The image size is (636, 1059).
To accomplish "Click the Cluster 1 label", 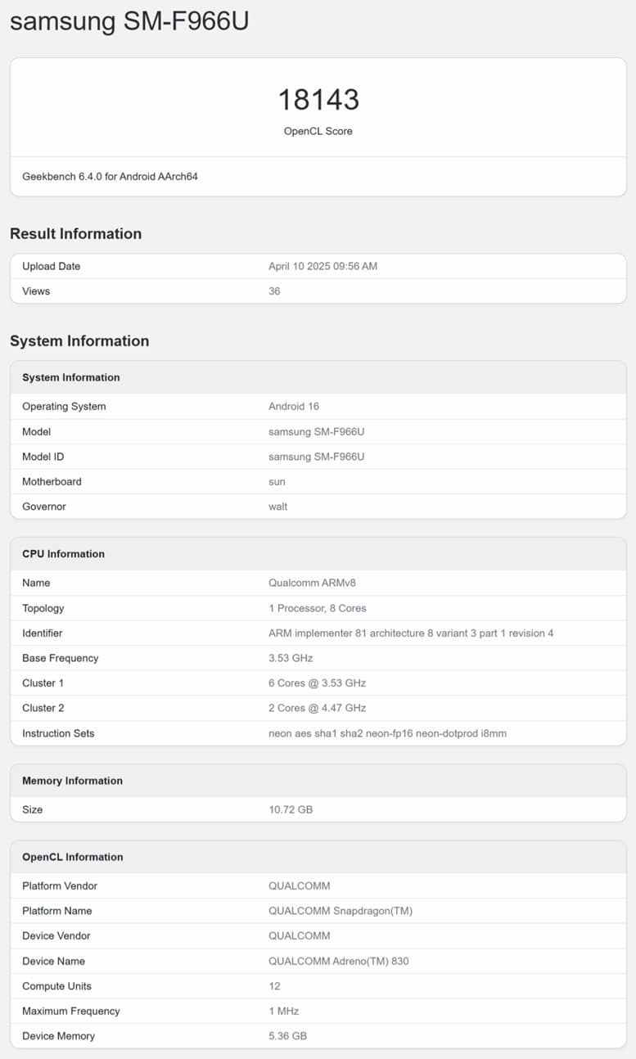I will coord(43,683).
